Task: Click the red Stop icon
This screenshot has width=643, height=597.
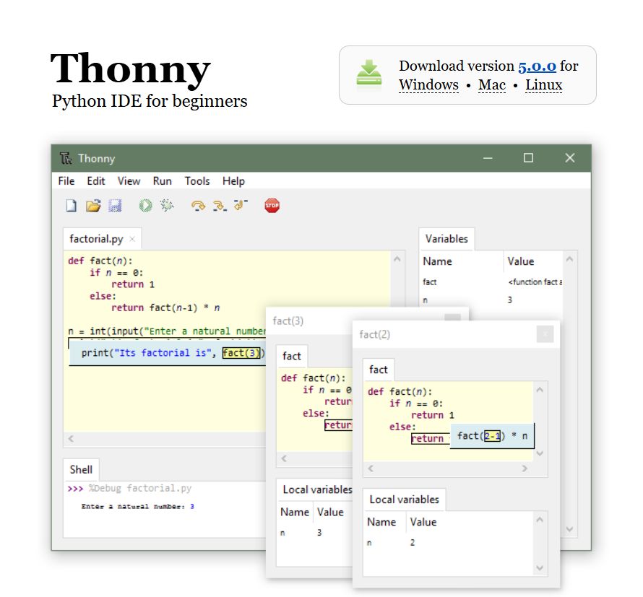Action: point(272,205)
